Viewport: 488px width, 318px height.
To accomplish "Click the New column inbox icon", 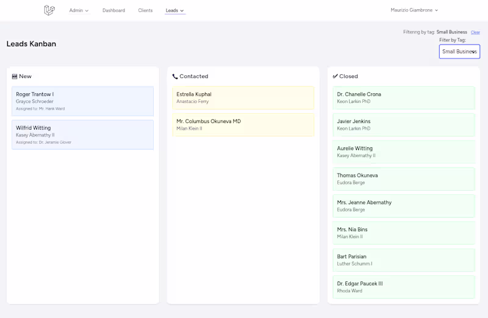I will coord(14,77).
